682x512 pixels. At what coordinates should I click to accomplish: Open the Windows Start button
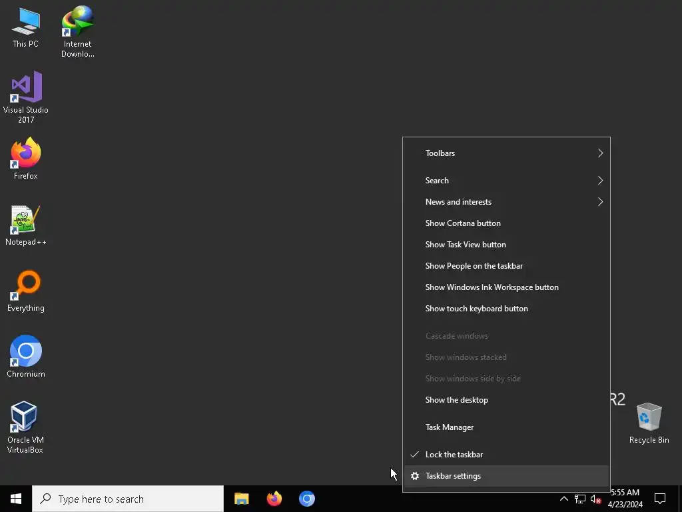pyautogui.click(x=16, y=499)
